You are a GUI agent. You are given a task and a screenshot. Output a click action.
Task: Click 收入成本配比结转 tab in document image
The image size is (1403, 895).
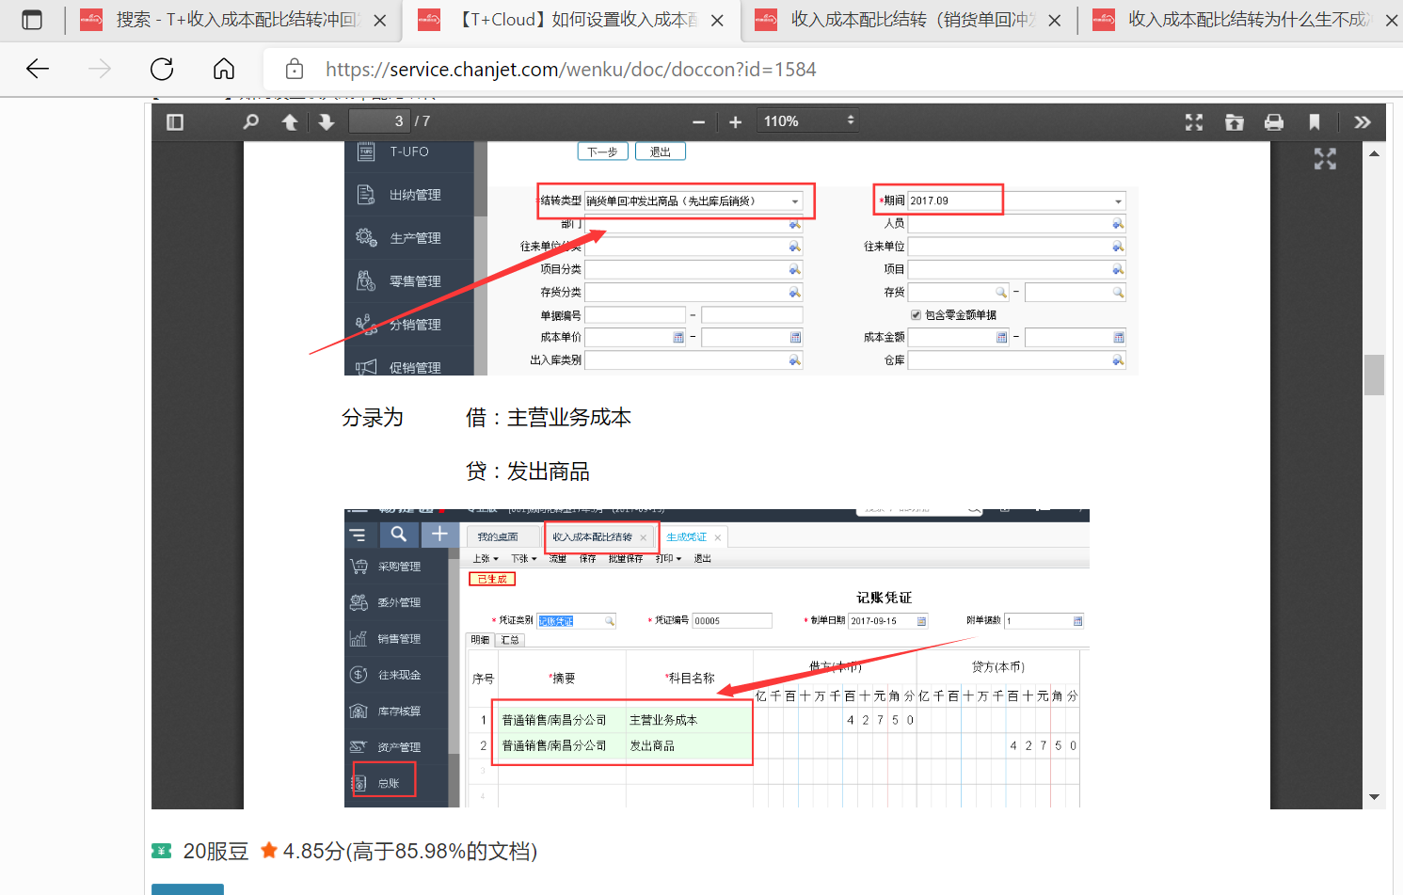tap(593, 537)
